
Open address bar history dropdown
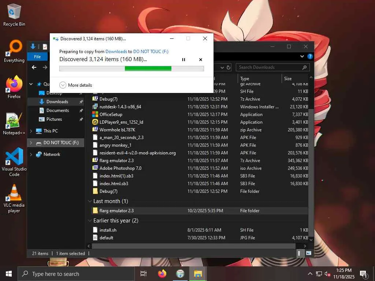[x=222, y=68]
